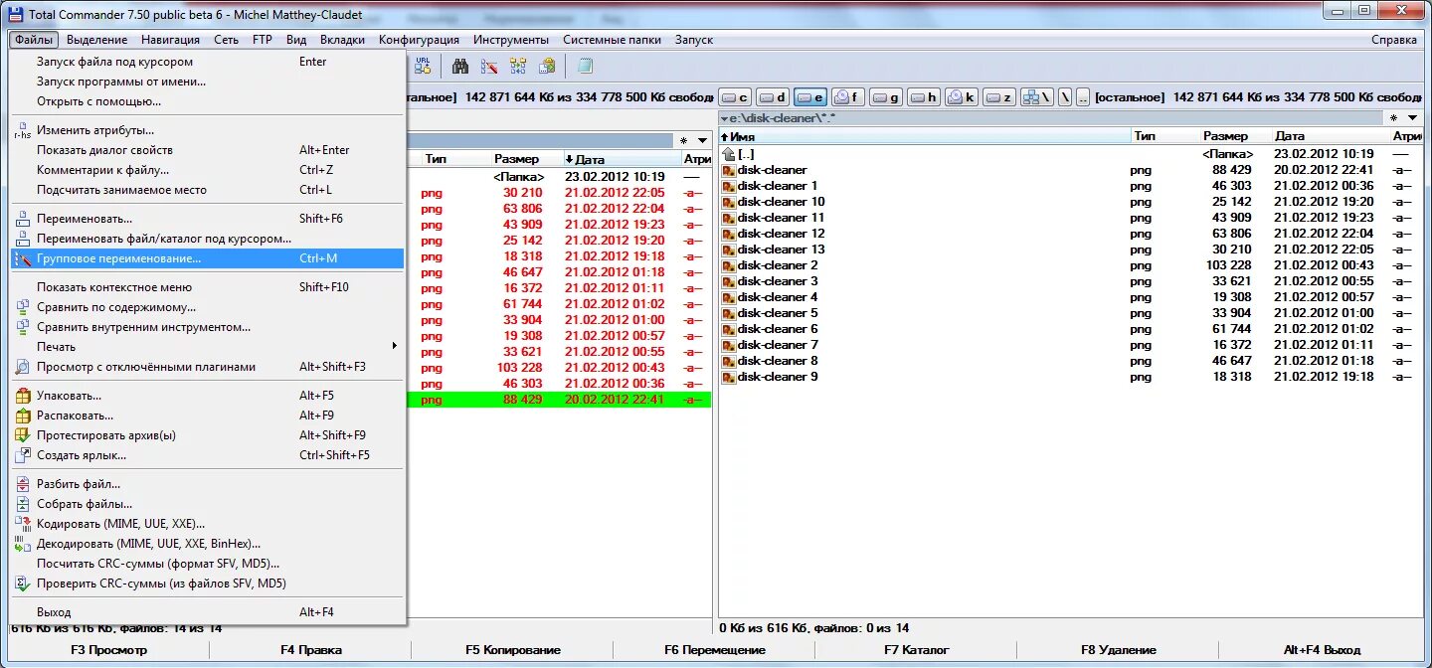Click the notepad toolbar icon

[585, 66]
